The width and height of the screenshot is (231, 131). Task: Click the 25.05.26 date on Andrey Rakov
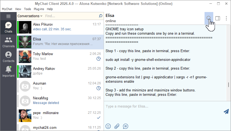click(94, 69)
